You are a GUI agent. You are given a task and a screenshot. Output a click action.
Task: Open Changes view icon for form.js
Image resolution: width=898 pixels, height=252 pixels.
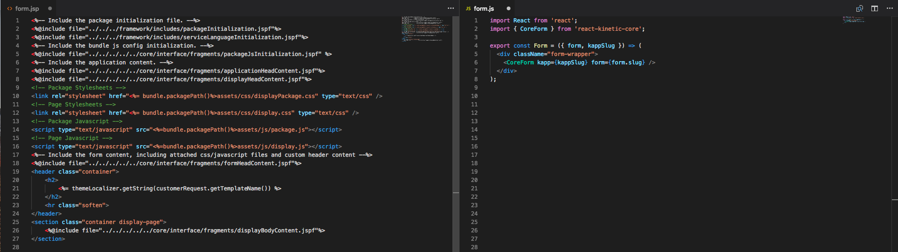(859, 8)
